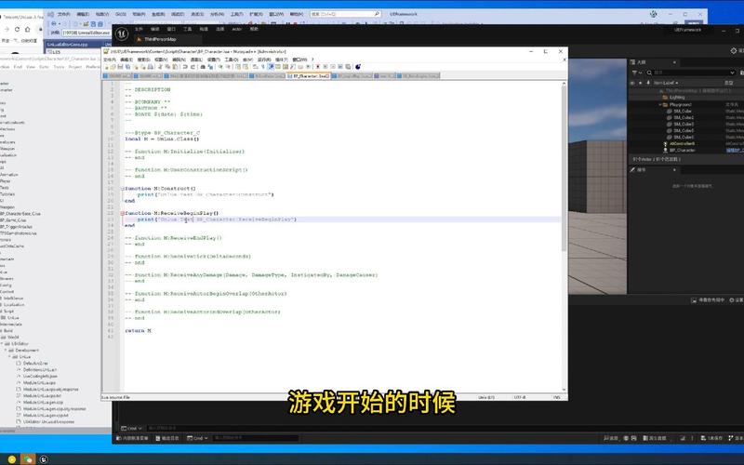Image resolution: width=744 pixels, height=465 pixels.
Task: Click the outliner search magnifier icon
Action: click(649, 73)
